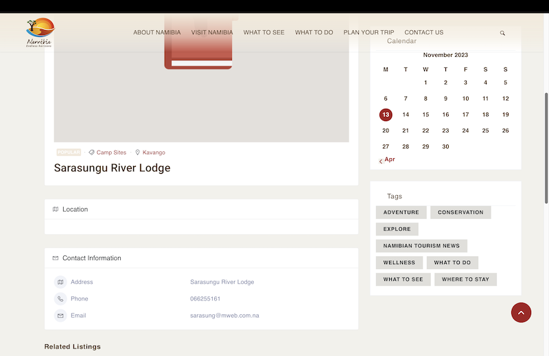Click the scroll-to-top arrow button
549x356 pixels.
click(x=521, y=312)
